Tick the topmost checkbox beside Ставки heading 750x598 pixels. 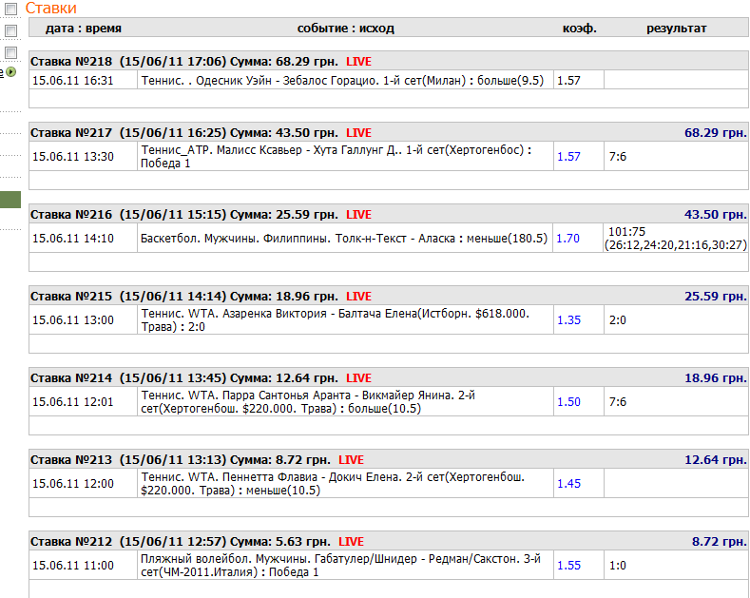[11, 9]
